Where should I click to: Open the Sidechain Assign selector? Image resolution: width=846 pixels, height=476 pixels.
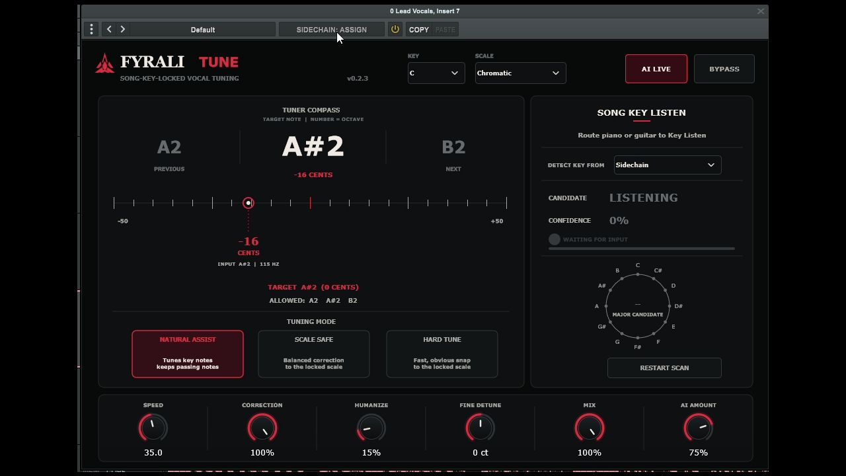click(x=331, y=30)
